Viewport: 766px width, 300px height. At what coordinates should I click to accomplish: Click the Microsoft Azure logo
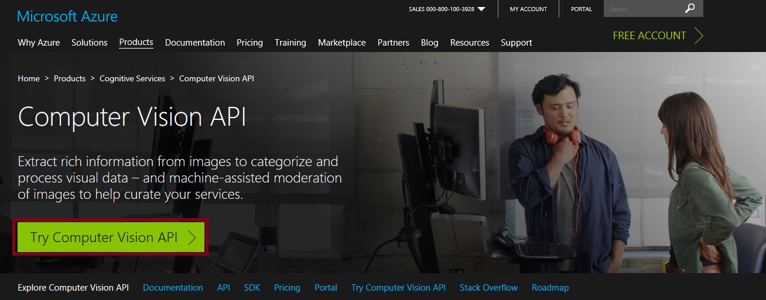pyautogui.click(x=67, y=16)
